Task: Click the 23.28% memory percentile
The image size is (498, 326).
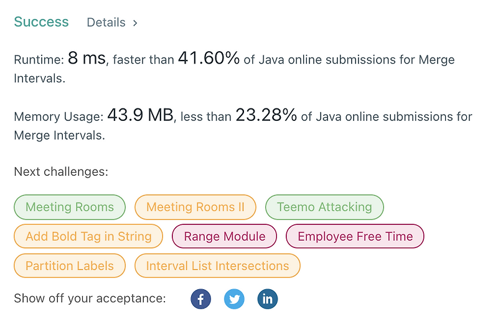Action: pyautogui.click(x=266, y=115)
